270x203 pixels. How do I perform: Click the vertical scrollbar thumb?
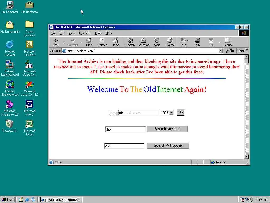[x=247, y=61]
